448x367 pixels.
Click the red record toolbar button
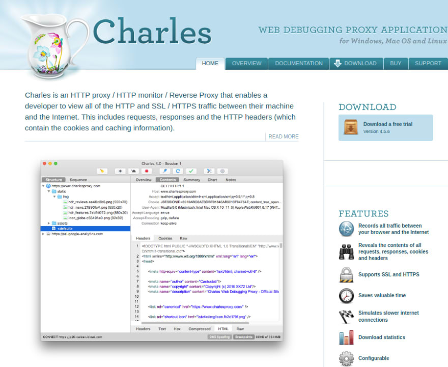click(x=147, y=171)
